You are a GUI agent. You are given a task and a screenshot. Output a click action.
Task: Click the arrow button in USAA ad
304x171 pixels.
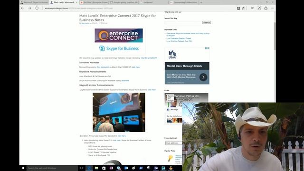tap(203, 77)
